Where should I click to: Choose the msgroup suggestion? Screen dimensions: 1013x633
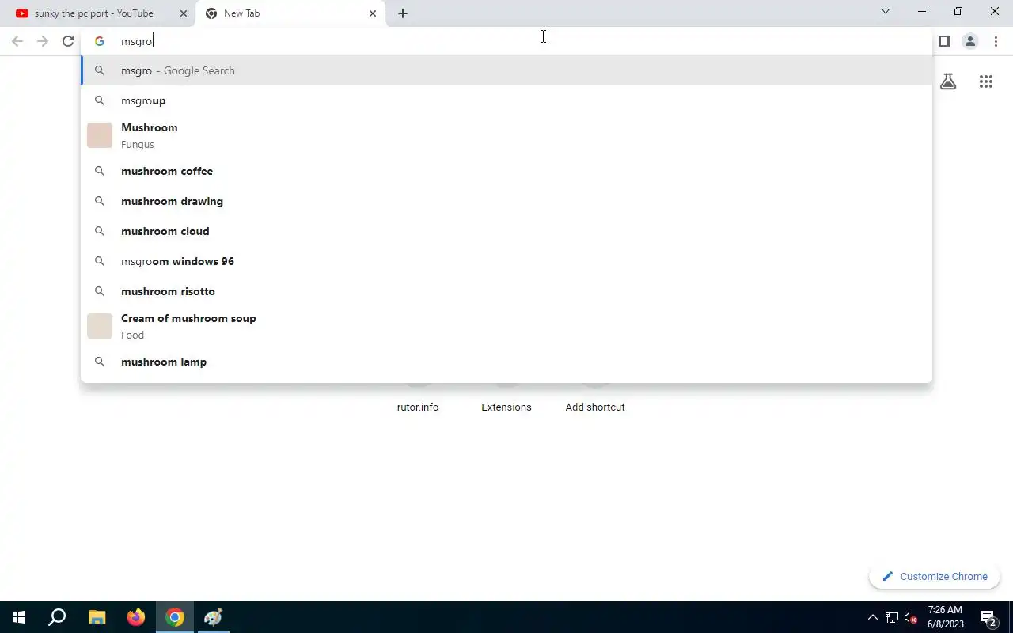tap(506, 100)
